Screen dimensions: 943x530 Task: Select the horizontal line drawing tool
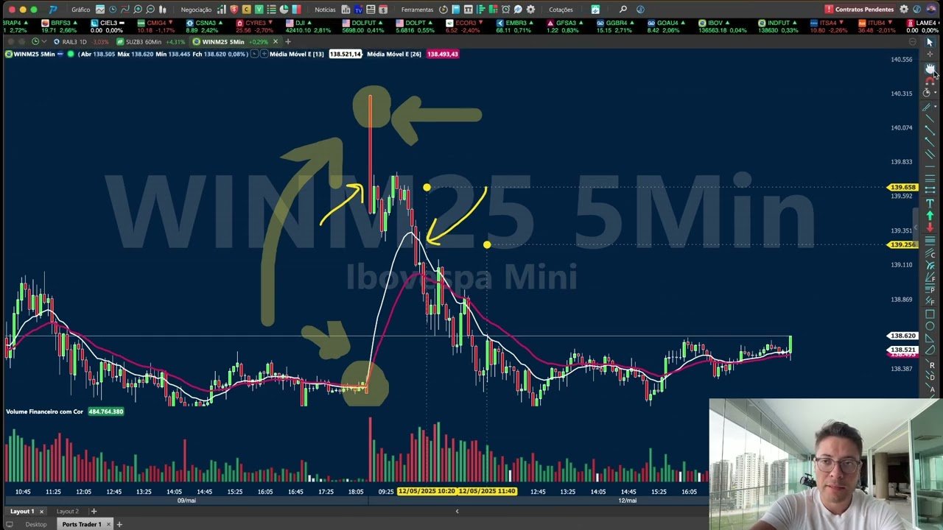coord(930,167)
